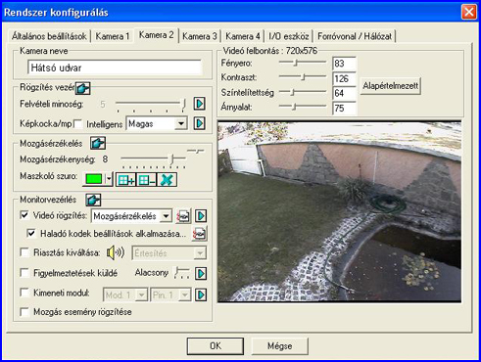
Task: Open the I/O eszköz tab
Action: coord(289,36)
